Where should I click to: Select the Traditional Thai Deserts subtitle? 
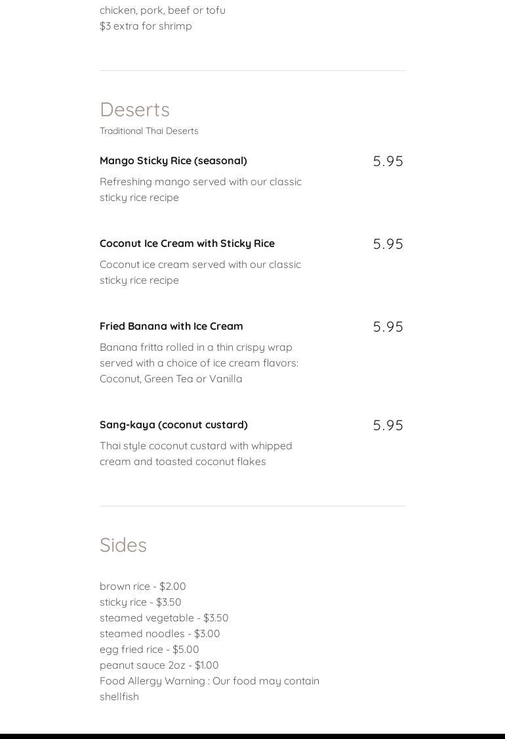tap(149, 131)
